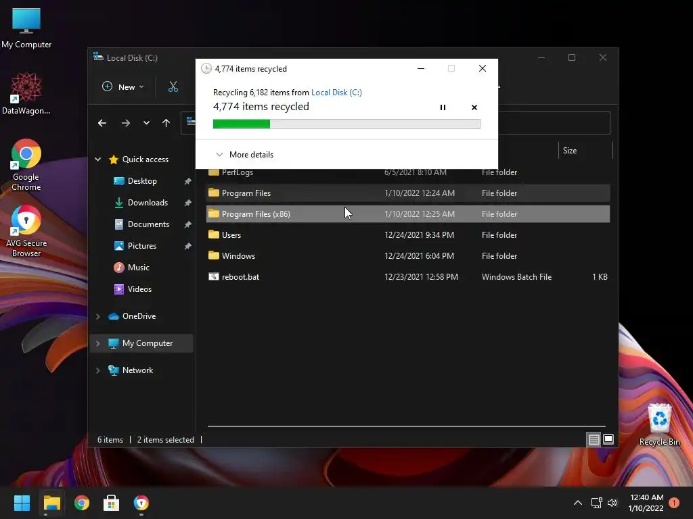Select the Users folder
The width and height of the screenshot is (693, 519).
coord(408,234)
